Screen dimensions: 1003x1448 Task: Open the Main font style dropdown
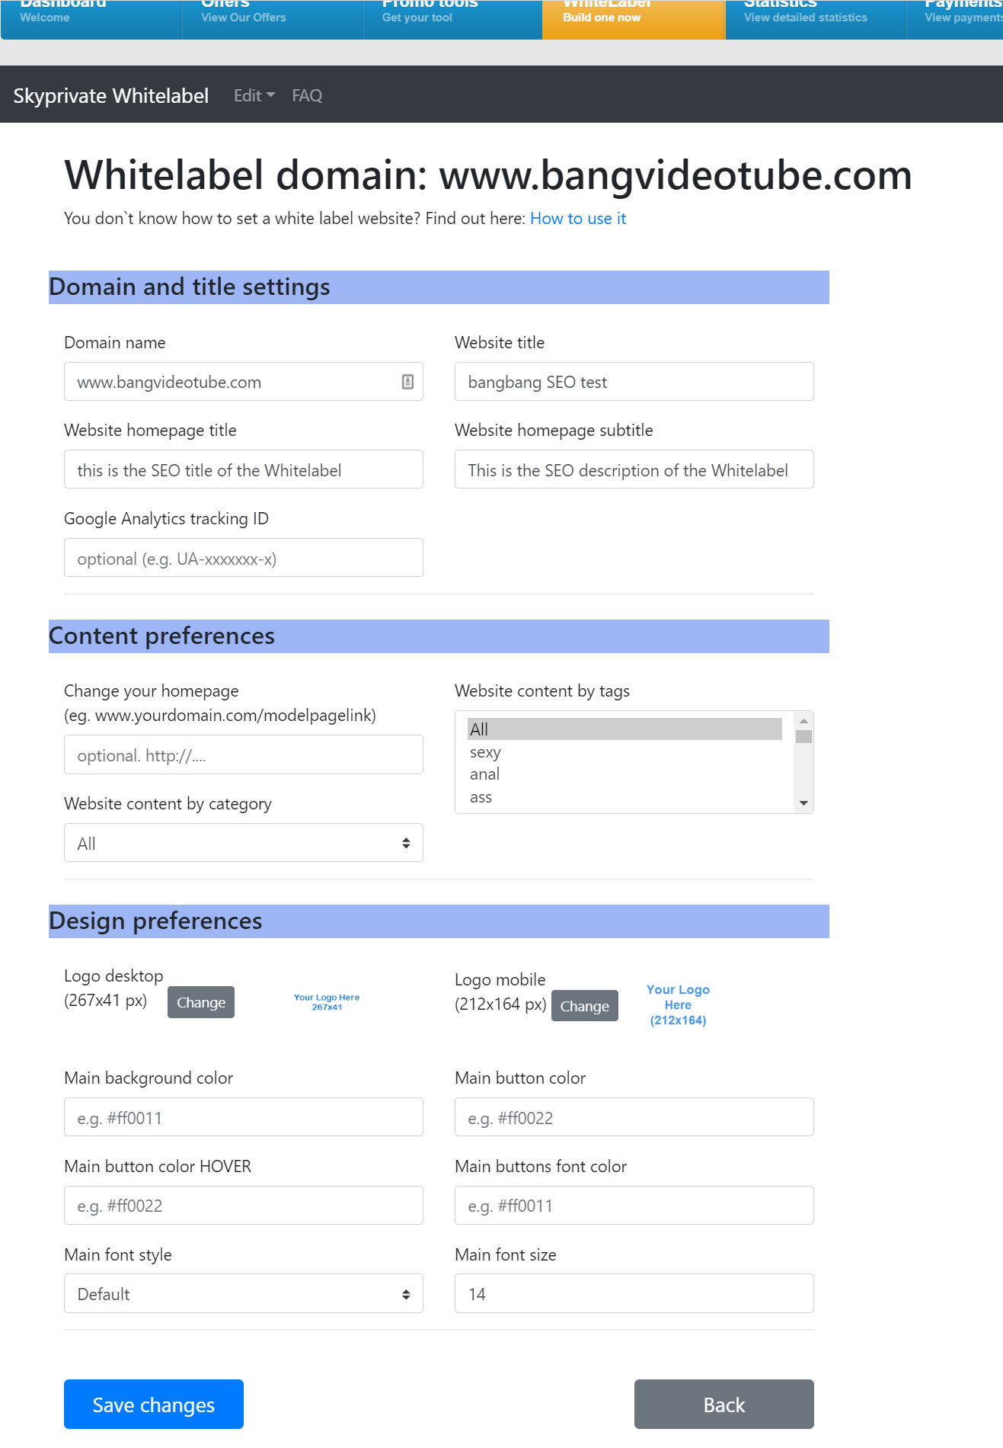(244, 1293)
